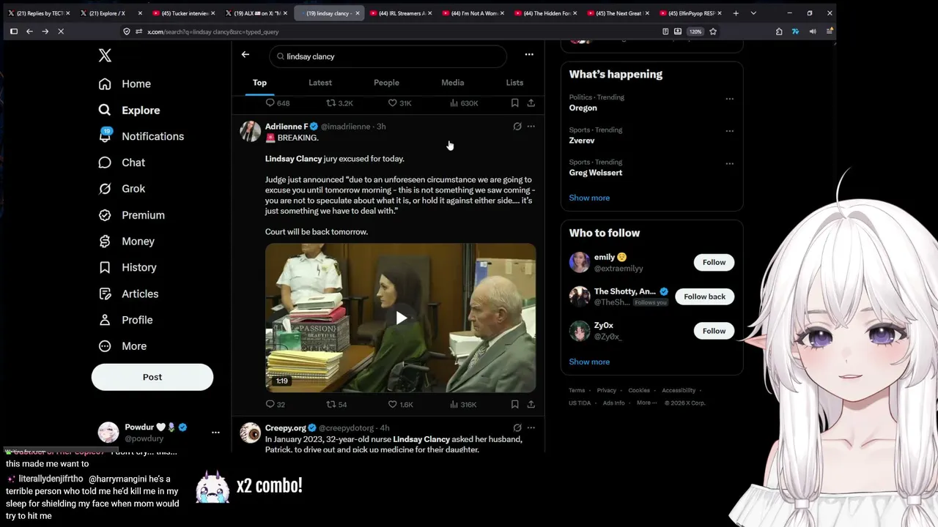Go to Explore in the sidebar
This screenshot has height=527, width=938.
129,110
